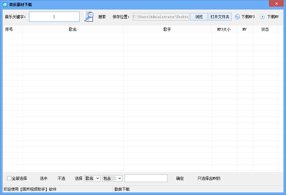Click the music keyword input box

click(x=54, y=16)
